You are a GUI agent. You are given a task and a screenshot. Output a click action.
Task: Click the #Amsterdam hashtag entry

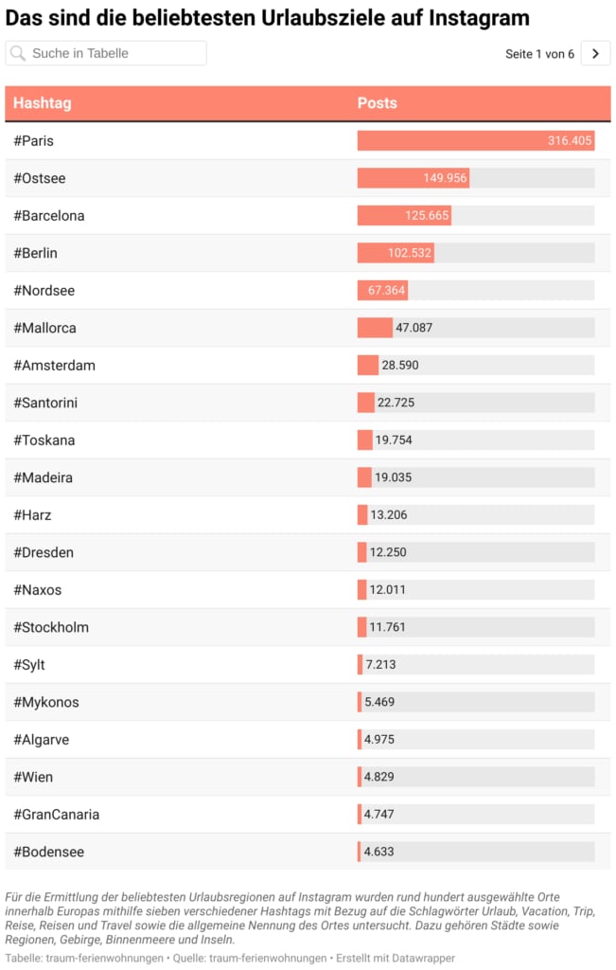55,366
